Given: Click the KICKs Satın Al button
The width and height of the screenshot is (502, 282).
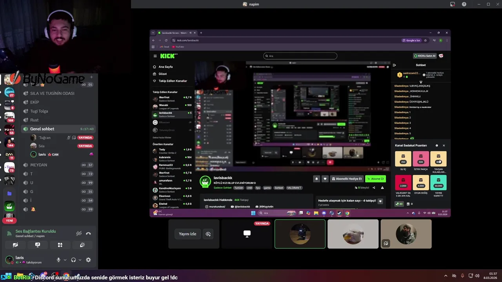Looking at the screenshot, I should point(425,56).
